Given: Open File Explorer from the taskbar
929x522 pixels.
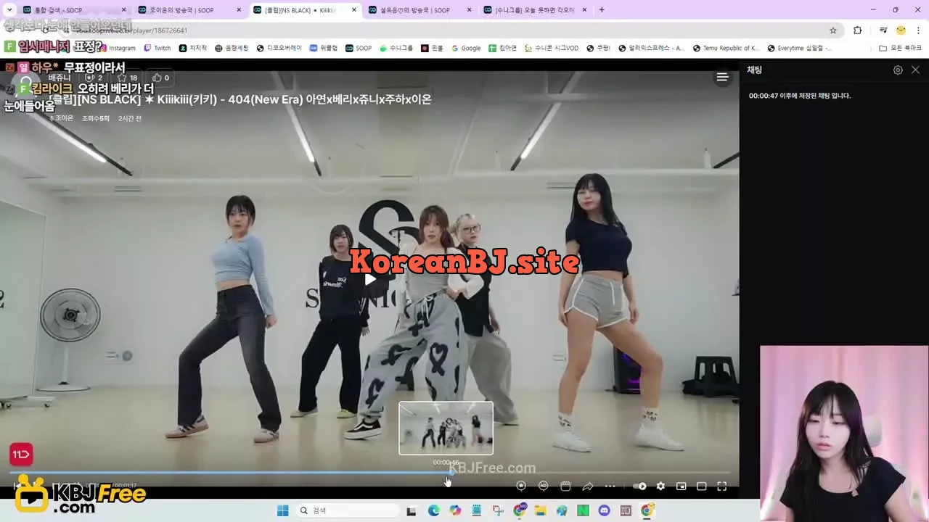Looking at the screenshot, I should [x=541, y=510].
